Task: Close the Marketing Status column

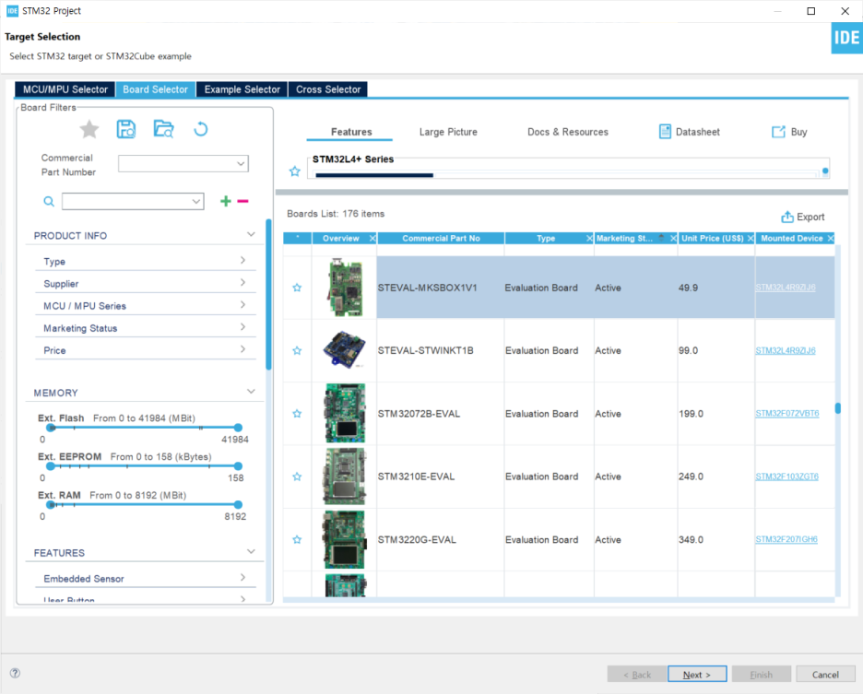Action: click(x=673, y=239)
